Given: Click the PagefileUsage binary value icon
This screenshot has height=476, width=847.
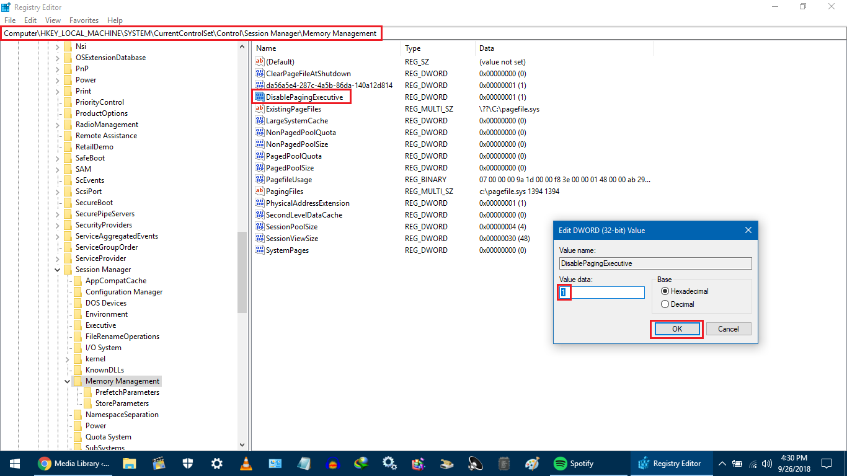Looking at the screenshot, I should 260,180.
